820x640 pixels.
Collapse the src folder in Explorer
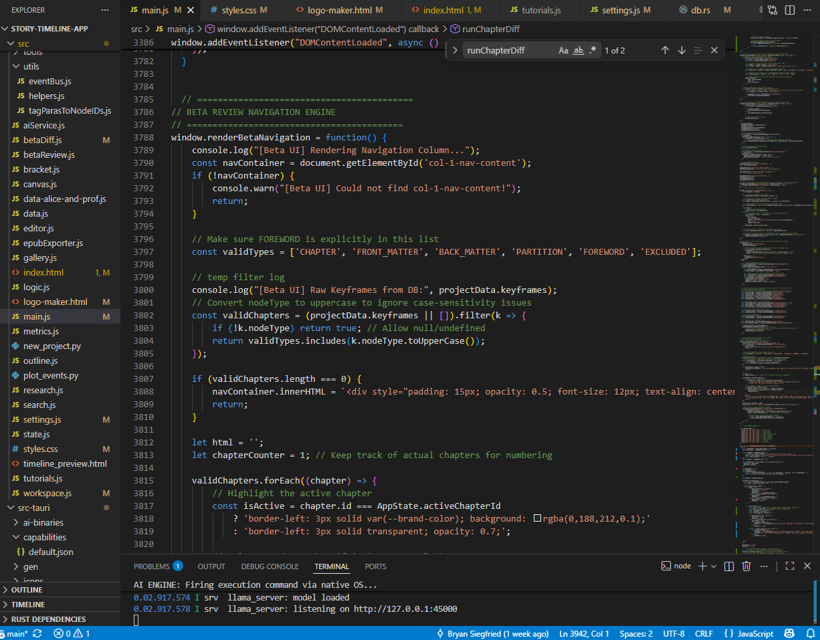coord(60,43)
